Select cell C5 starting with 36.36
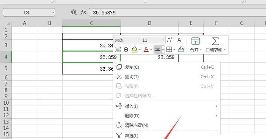Image resolution: width=266 pixels, height=139 pixels. pyautogui.click(x=88, y=68)
